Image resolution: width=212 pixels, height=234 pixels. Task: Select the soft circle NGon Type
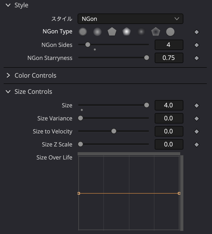[97, 32]
